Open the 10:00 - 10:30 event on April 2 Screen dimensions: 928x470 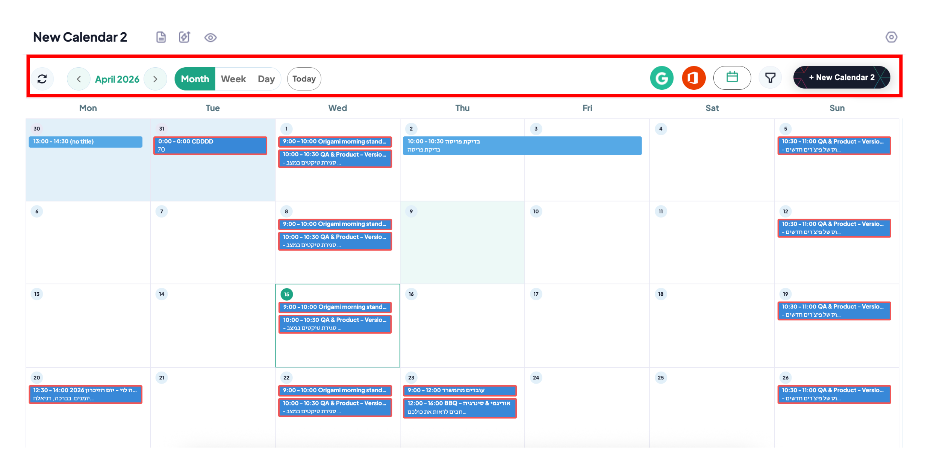tap(522, 145)
